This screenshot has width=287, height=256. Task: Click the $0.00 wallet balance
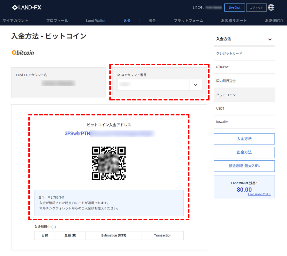point(244,190)
